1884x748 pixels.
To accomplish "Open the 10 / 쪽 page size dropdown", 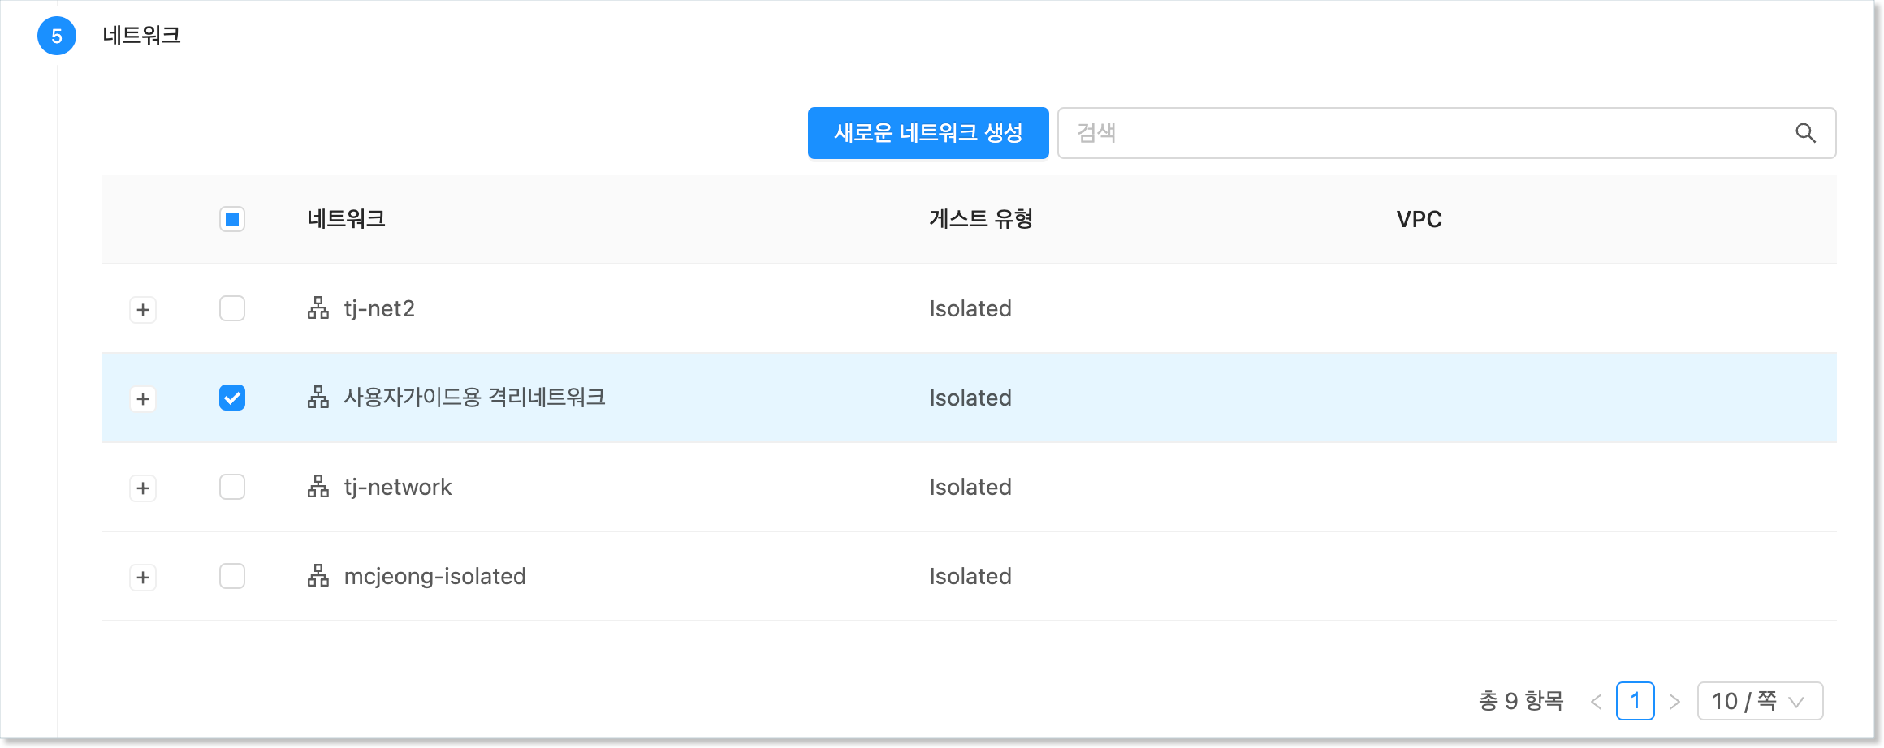I will point(1759,701).
